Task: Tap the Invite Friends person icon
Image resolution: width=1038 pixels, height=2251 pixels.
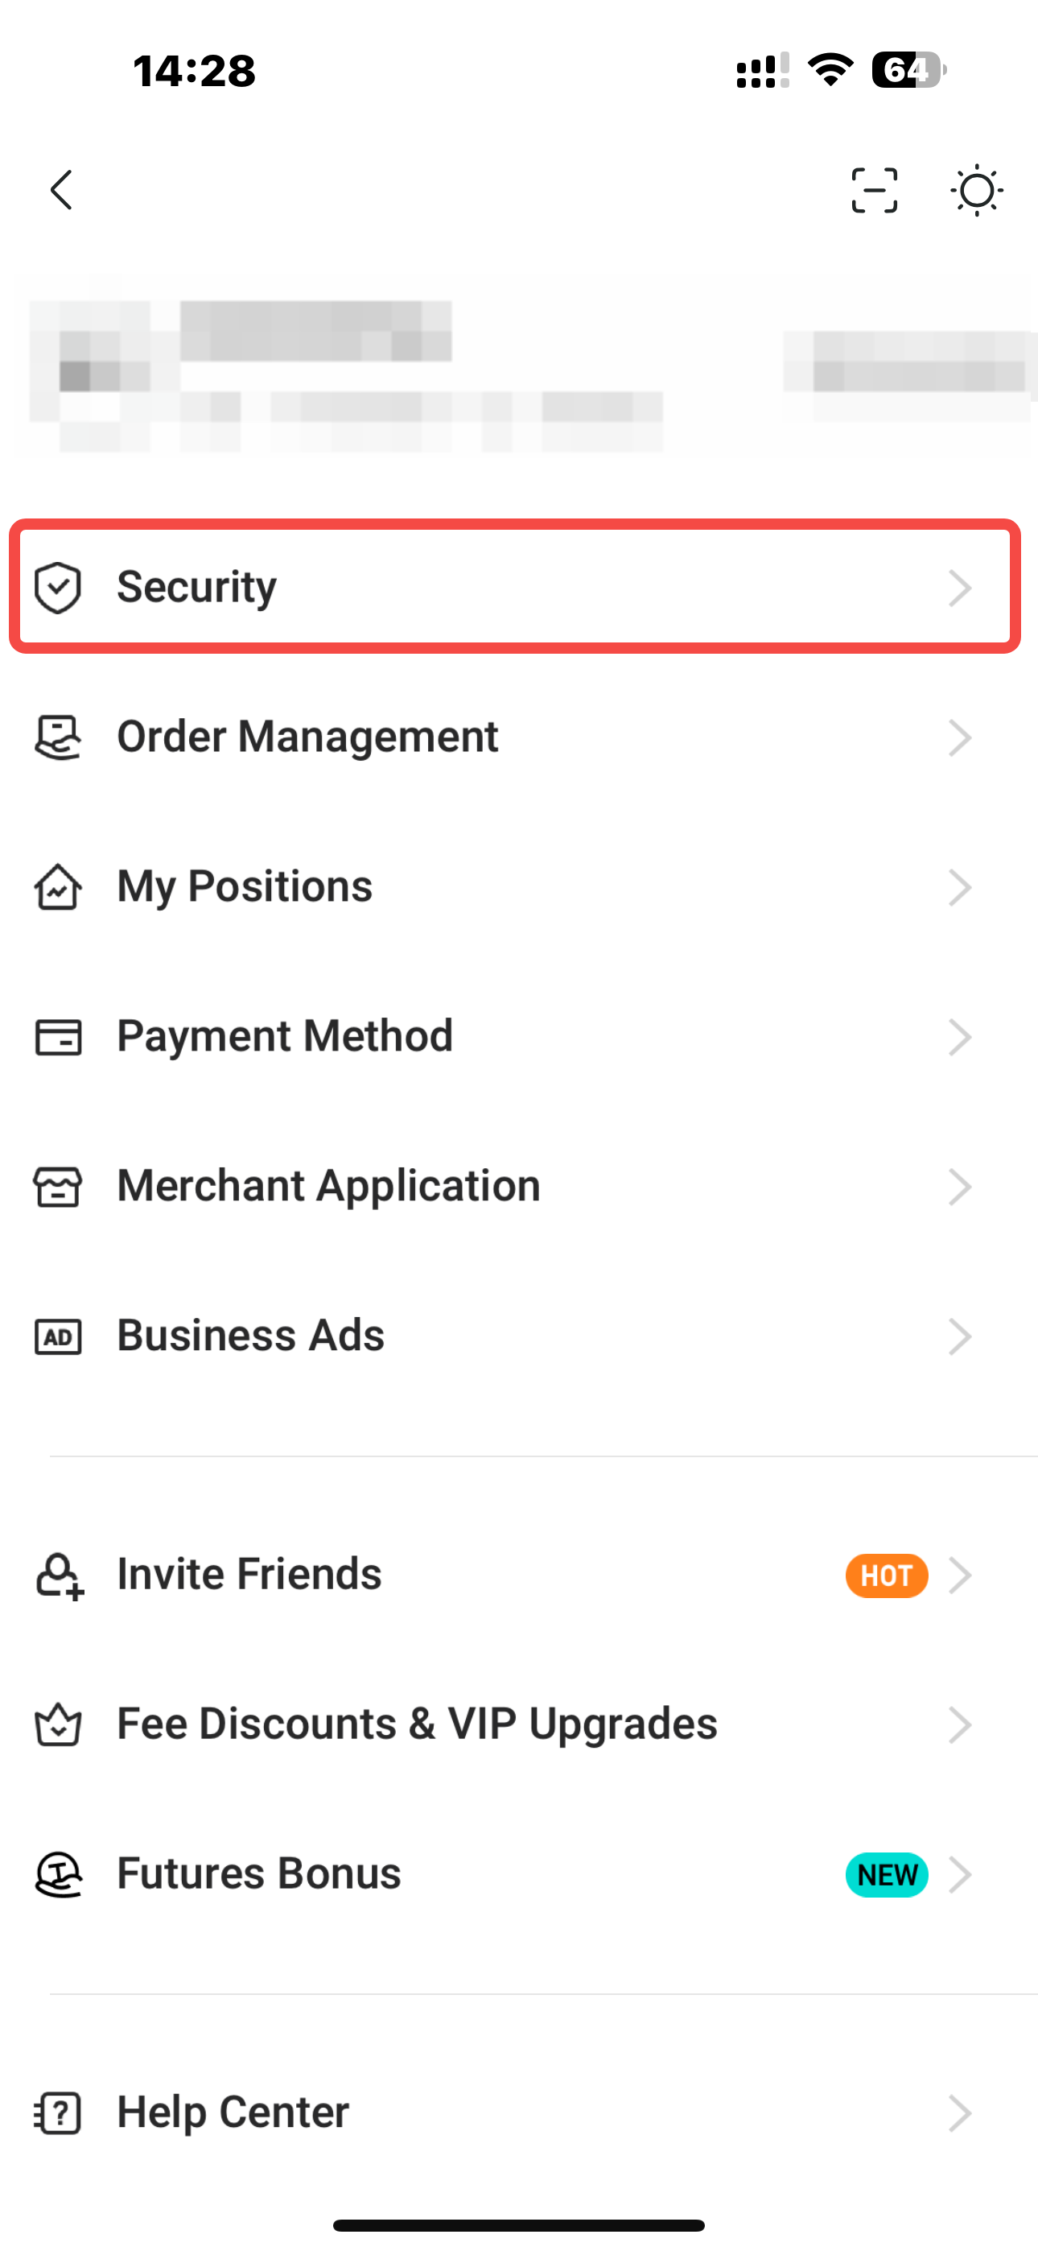Action: 60,1576
